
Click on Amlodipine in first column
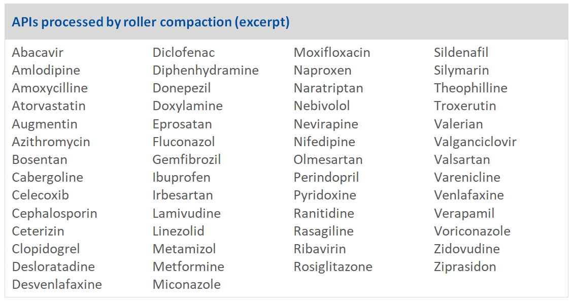pyautogui.click(x=46, y=71)
